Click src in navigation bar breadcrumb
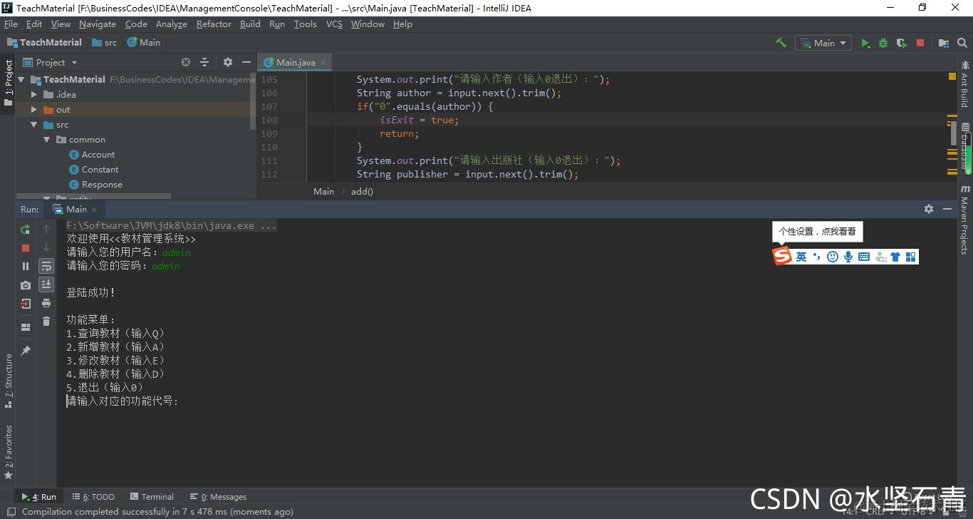This screenshot has height=519, width=973. click(x=104, y=43)
